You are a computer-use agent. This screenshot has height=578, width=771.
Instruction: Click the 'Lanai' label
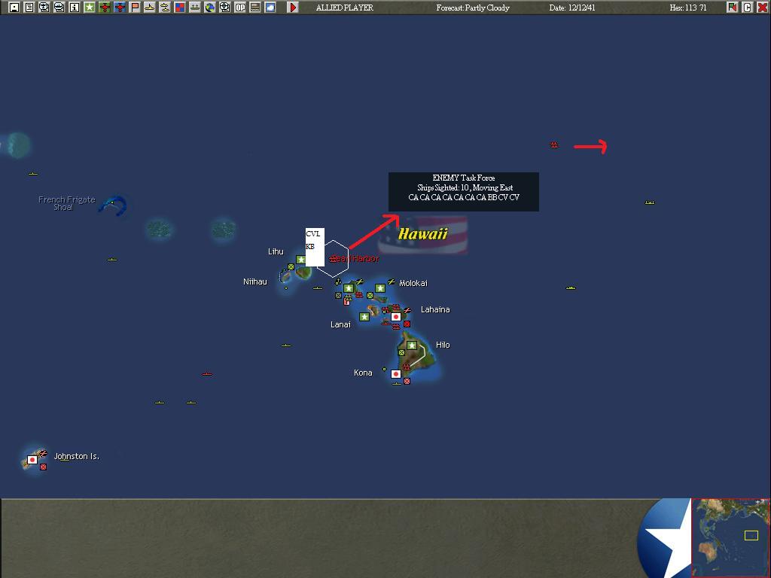click(x=340, y=325)
